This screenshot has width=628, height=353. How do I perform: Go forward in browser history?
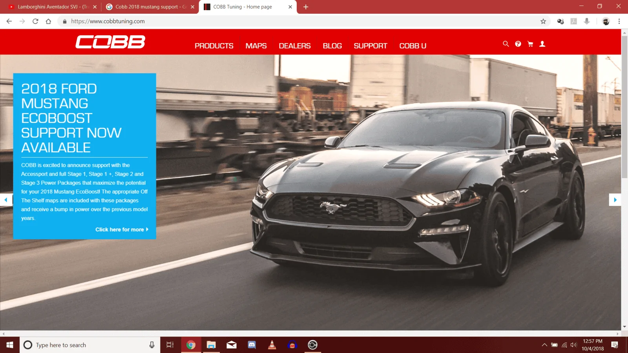22,21
